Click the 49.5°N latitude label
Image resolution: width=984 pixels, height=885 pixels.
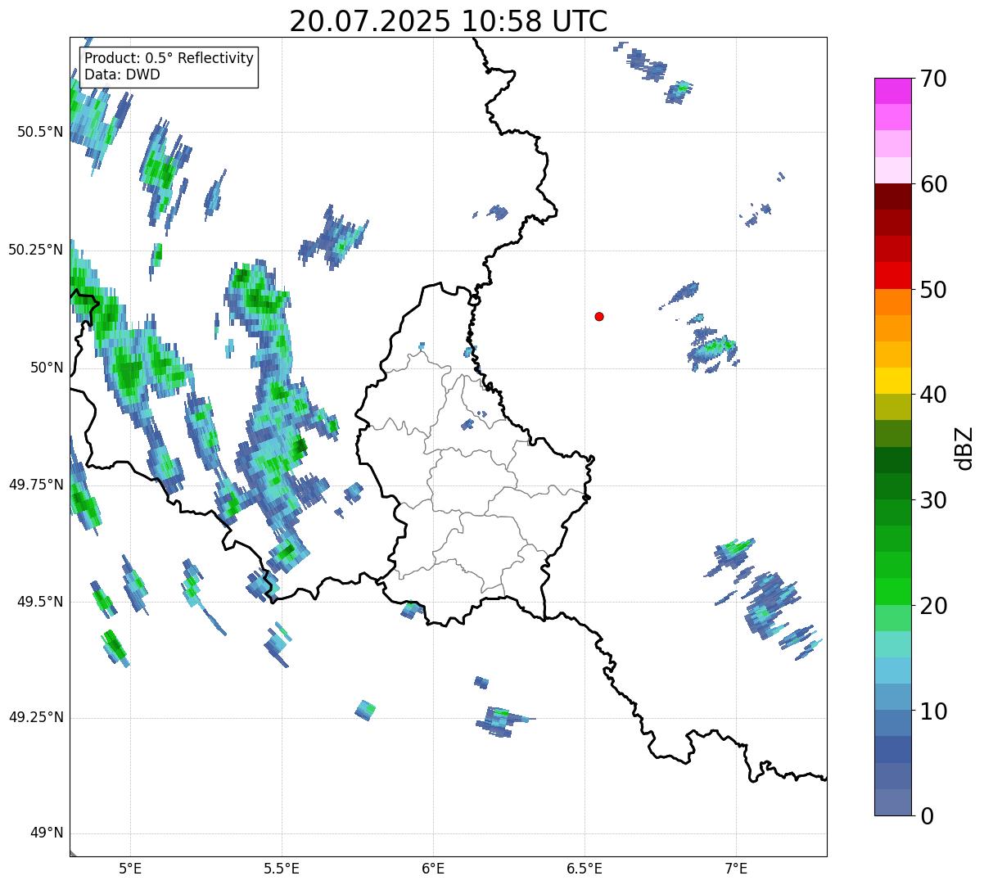(x=39, y=602)
